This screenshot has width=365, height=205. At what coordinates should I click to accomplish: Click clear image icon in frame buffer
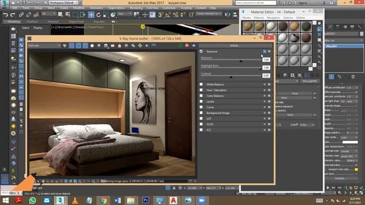click(119, 46)
